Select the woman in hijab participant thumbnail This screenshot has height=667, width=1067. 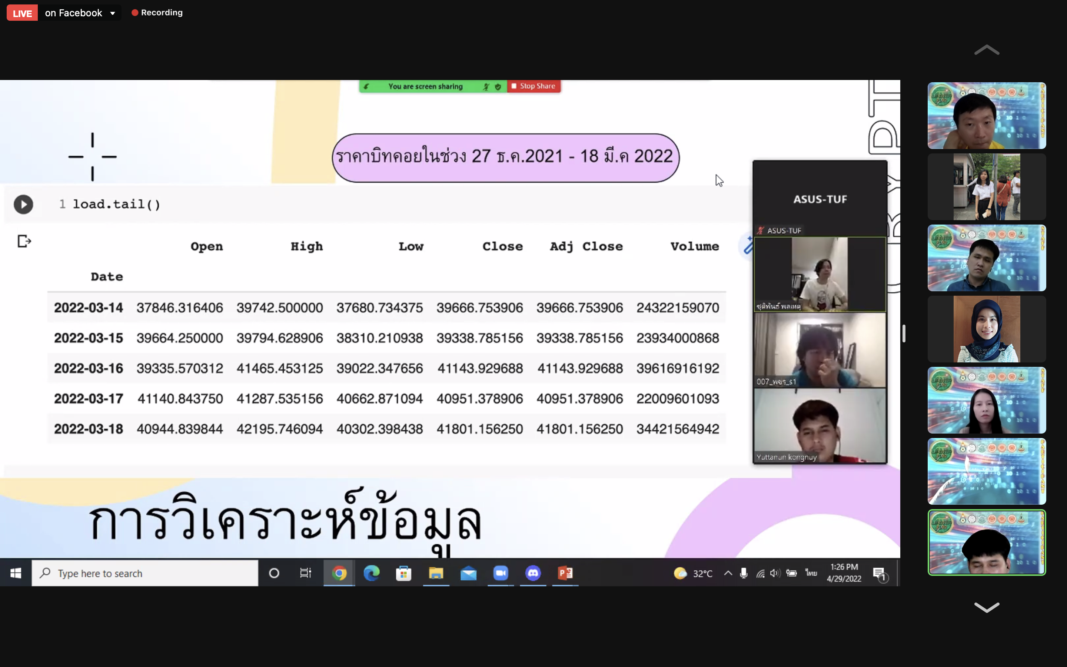click(x=987, y=329)
